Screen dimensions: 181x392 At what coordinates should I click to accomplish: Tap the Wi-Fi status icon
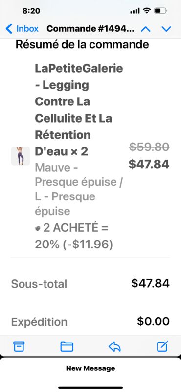[147, 11]
